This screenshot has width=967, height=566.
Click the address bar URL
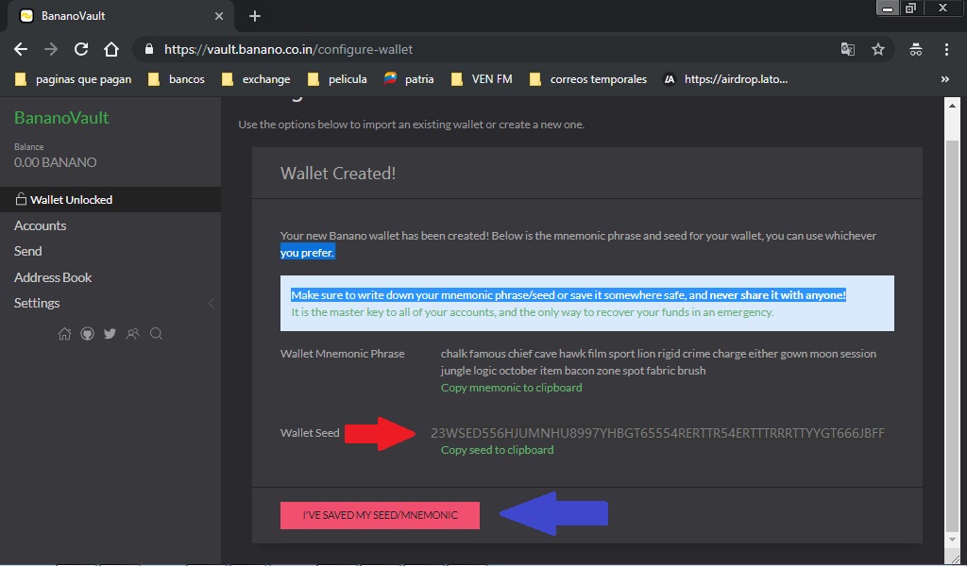[x=289, y=49]
